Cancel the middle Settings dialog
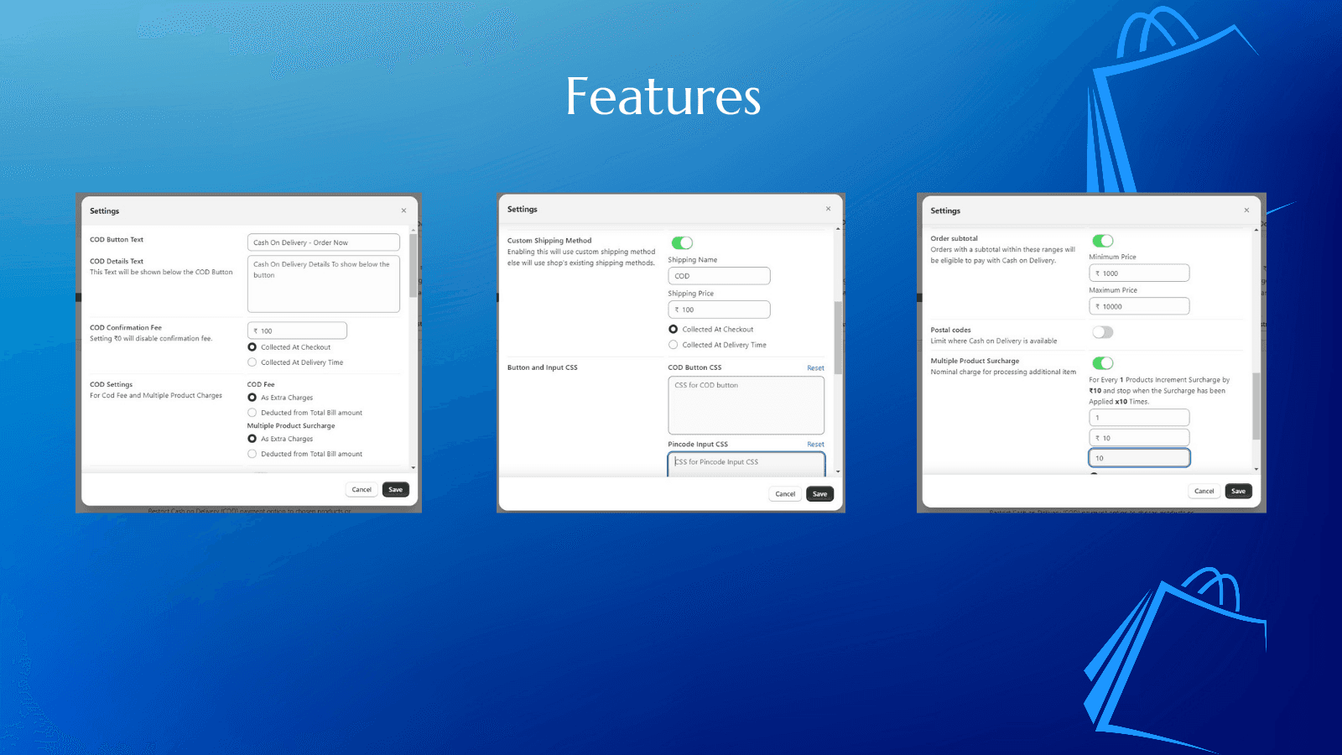1342x755 pixels. [x=785, y=494]
